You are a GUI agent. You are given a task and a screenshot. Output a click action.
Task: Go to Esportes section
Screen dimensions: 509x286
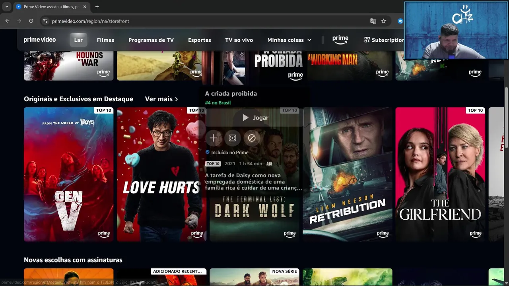(200, 40)
